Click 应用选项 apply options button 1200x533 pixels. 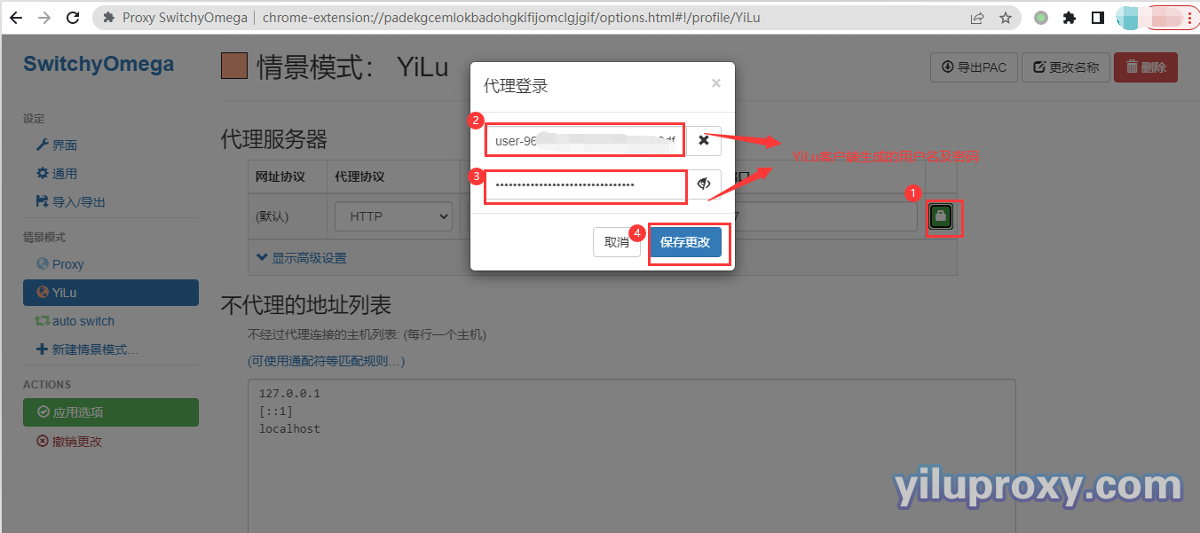pos(111,412)
